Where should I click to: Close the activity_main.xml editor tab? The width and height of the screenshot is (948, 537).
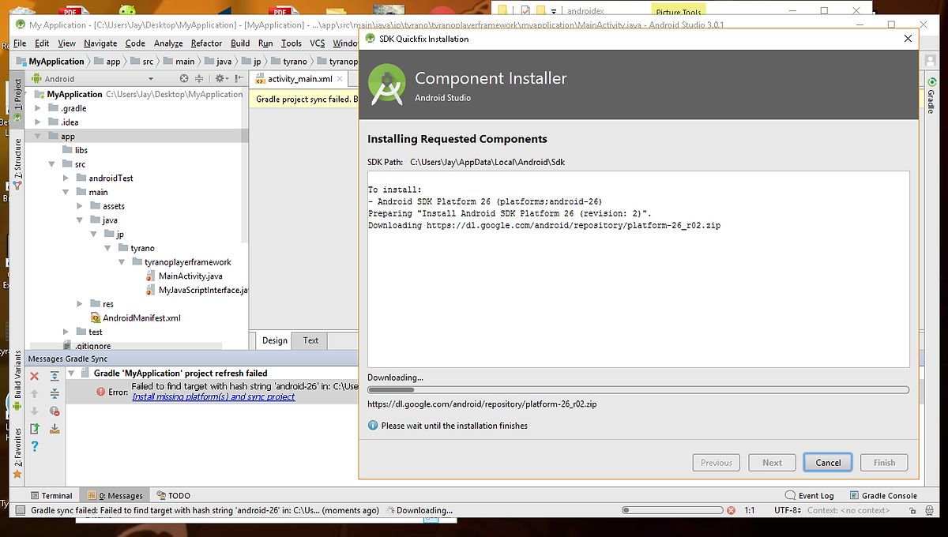point(340,79)
